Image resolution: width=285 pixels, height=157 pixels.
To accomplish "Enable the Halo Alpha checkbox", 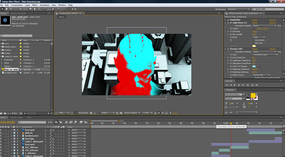I will pyautogui.click(x=254, y=40).
